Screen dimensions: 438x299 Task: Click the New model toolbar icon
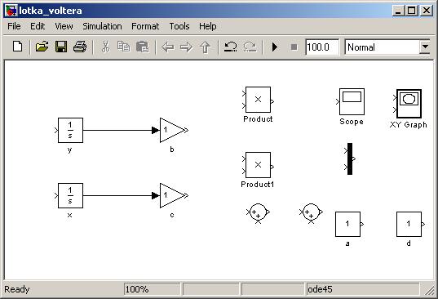(18, 47)
